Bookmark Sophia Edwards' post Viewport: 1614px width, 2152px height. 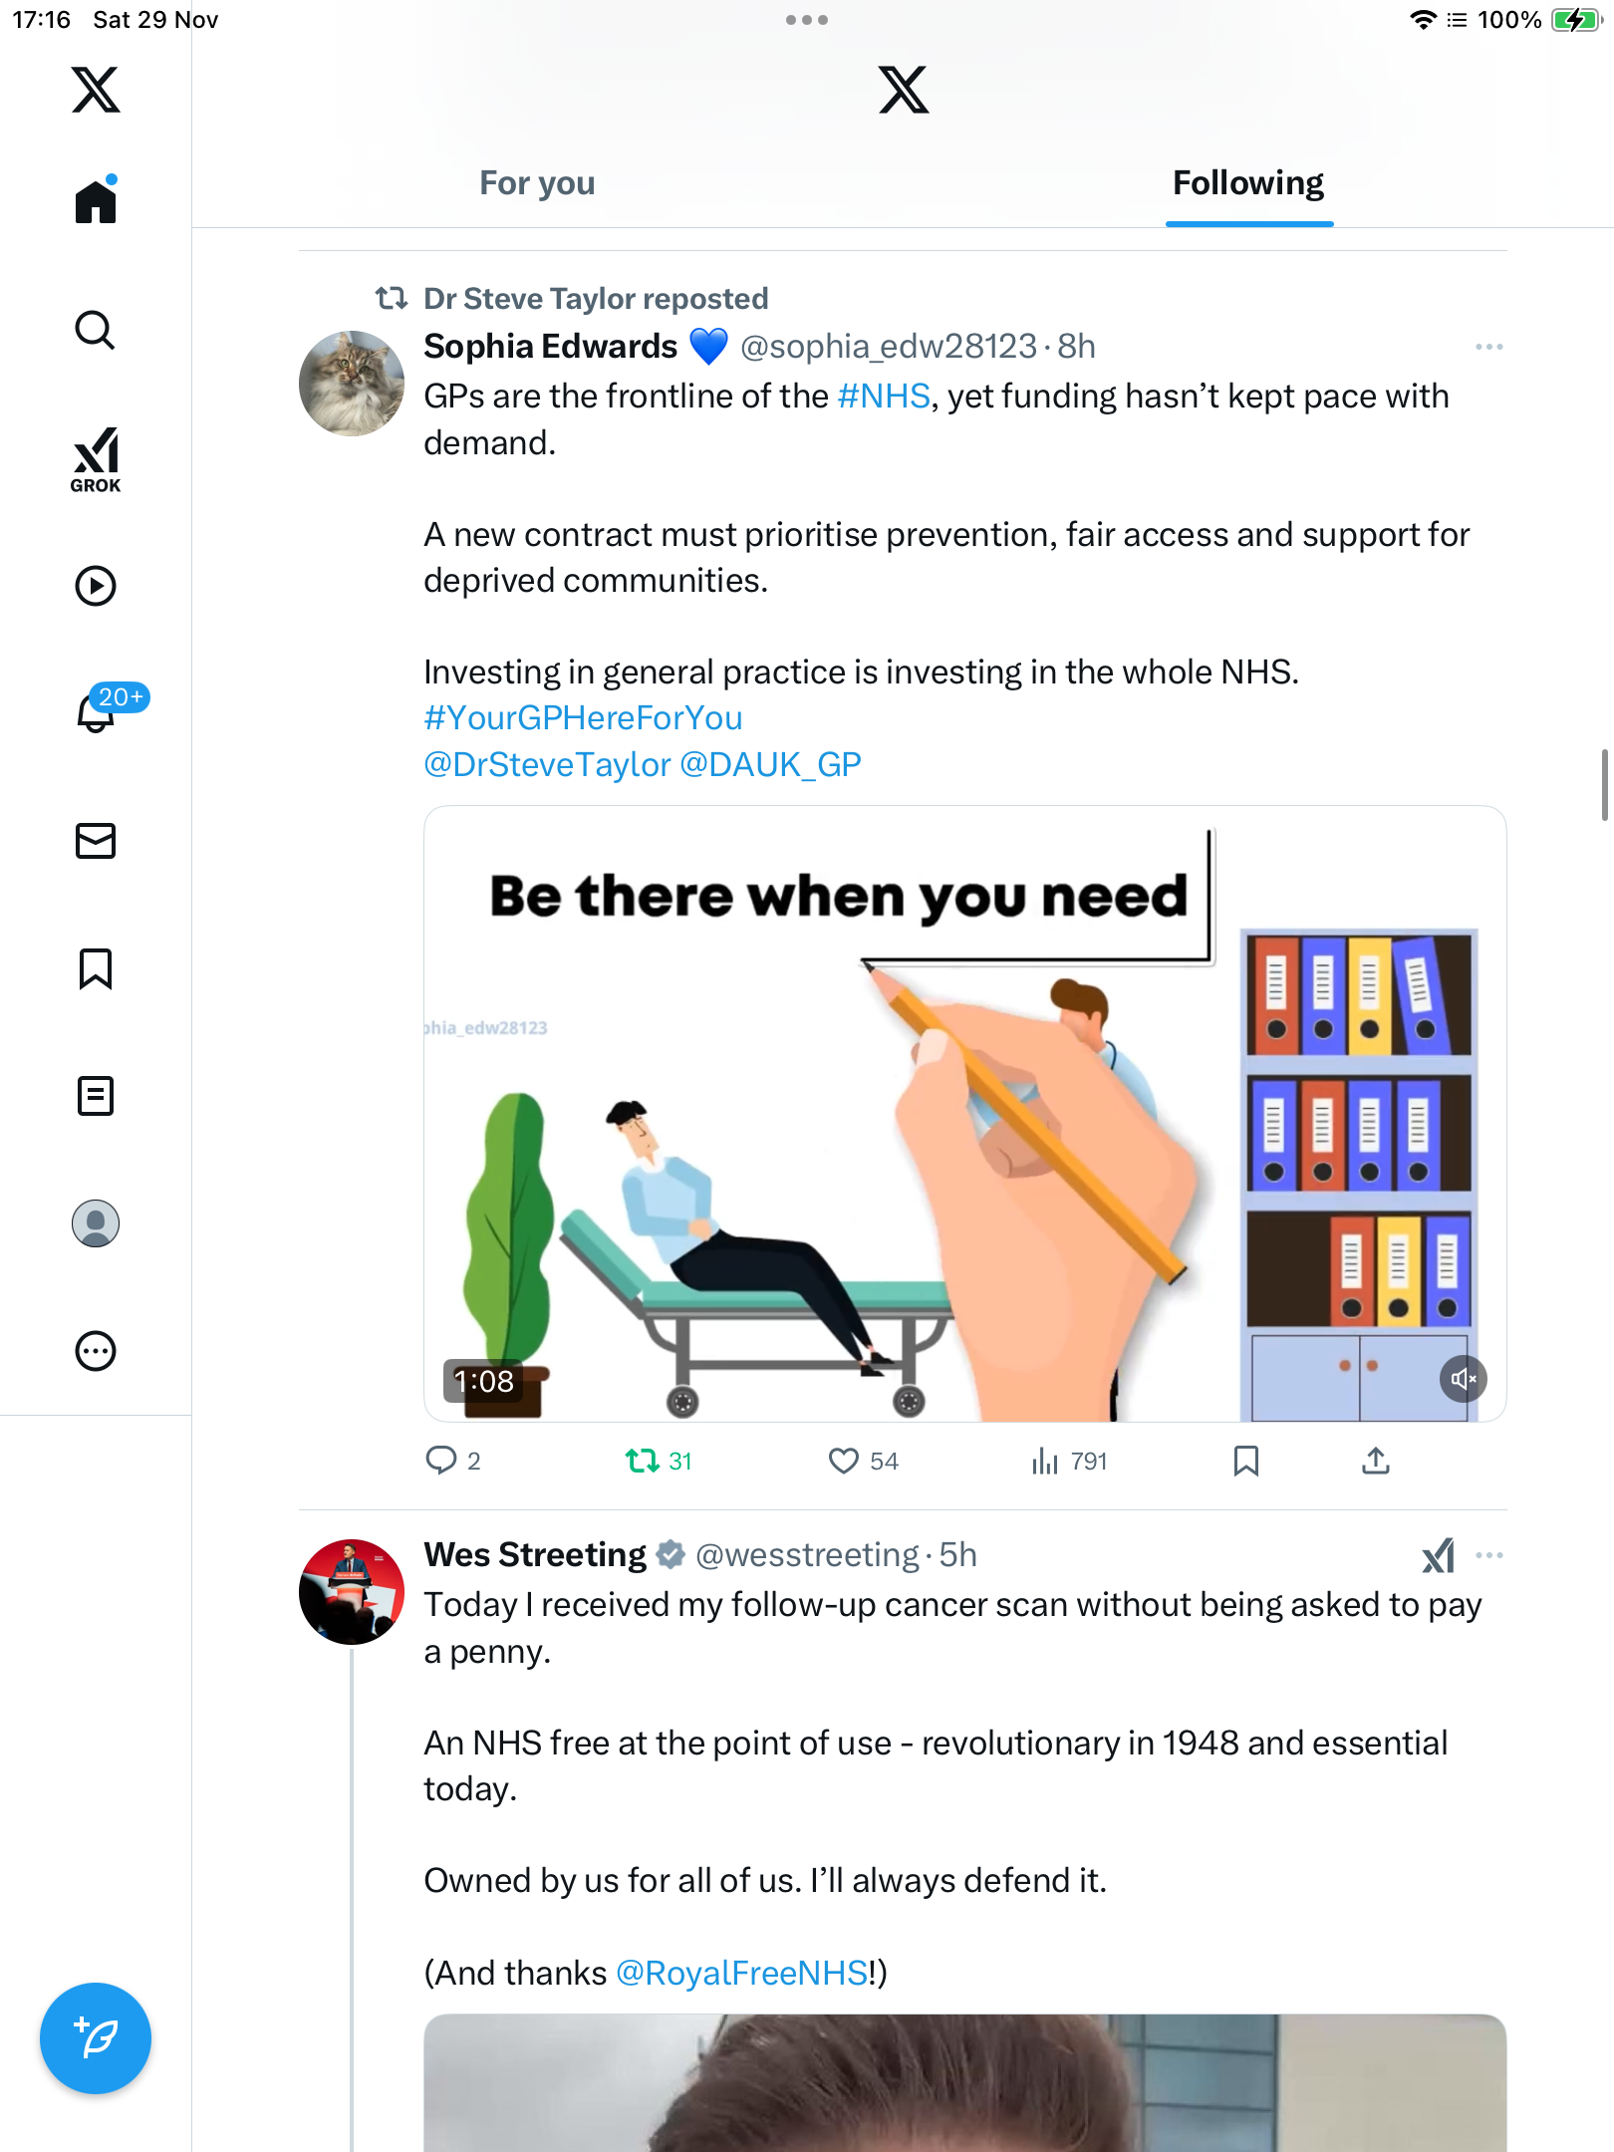coord(1245,1461)
